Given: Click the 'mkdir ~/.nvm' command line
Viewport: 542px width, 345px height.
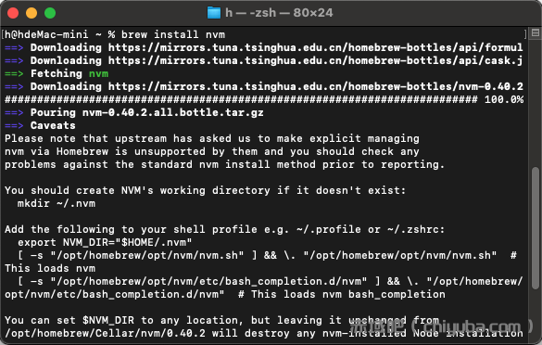Looking at the screenshot, I should tap(57, 203).
